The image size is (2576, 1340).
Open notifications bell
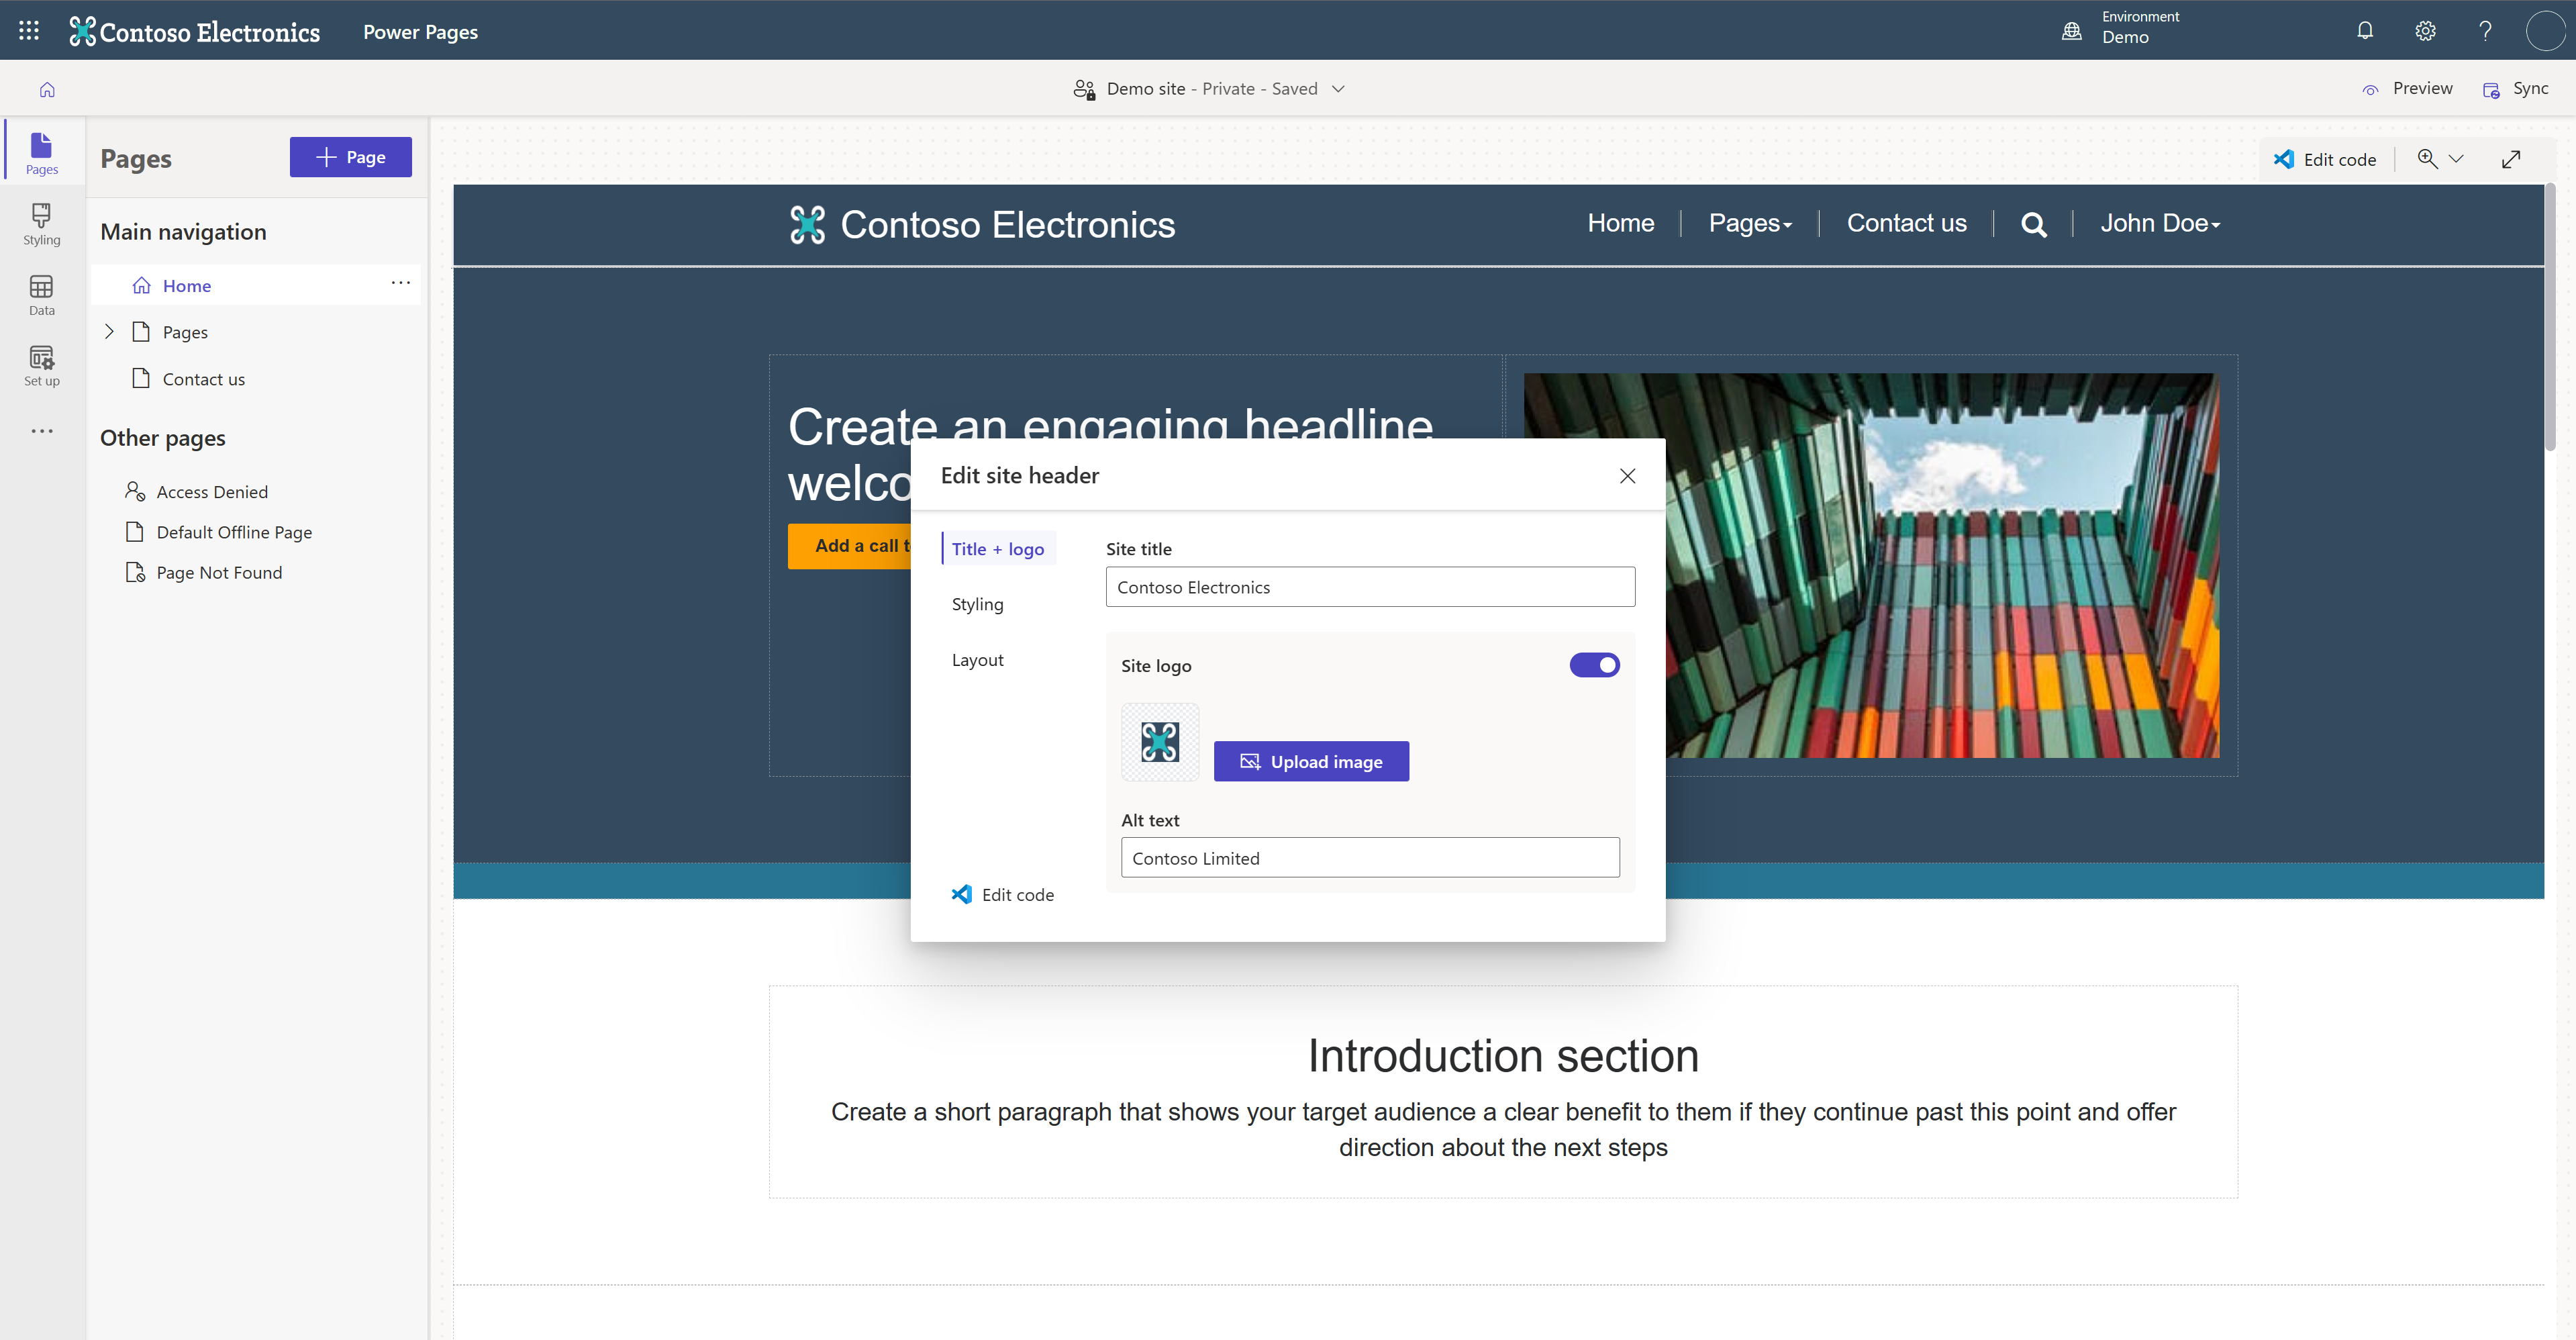tap(2365, 31)
